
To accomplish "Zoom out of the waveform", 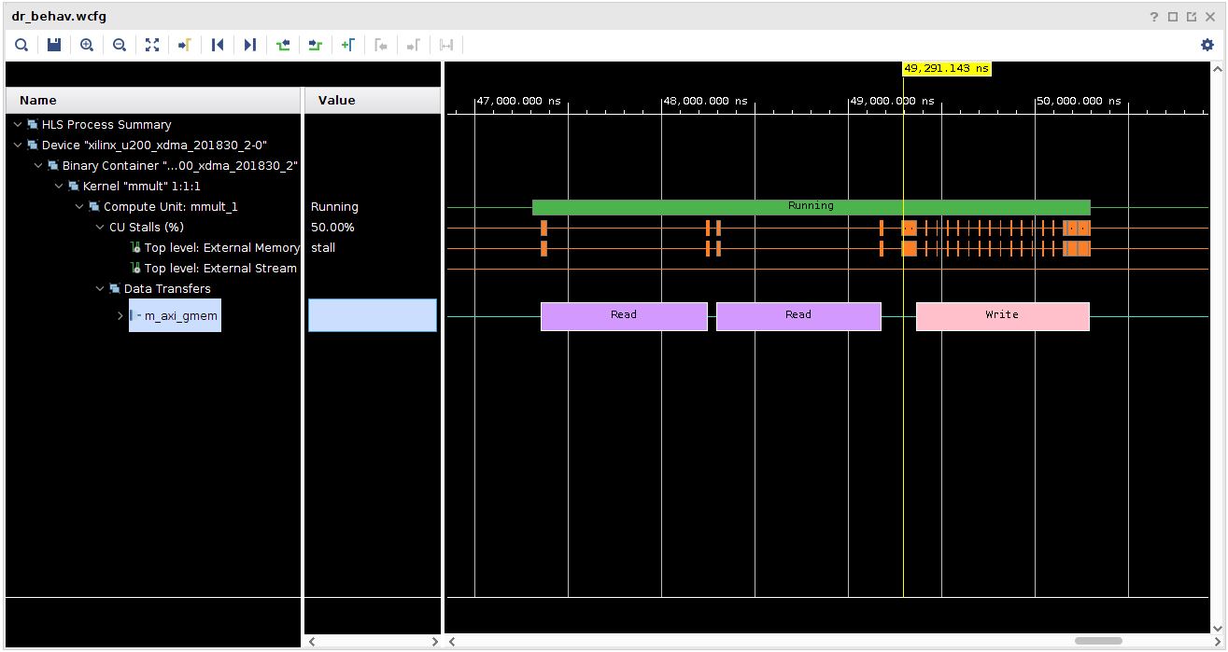I will coord(120,45).
